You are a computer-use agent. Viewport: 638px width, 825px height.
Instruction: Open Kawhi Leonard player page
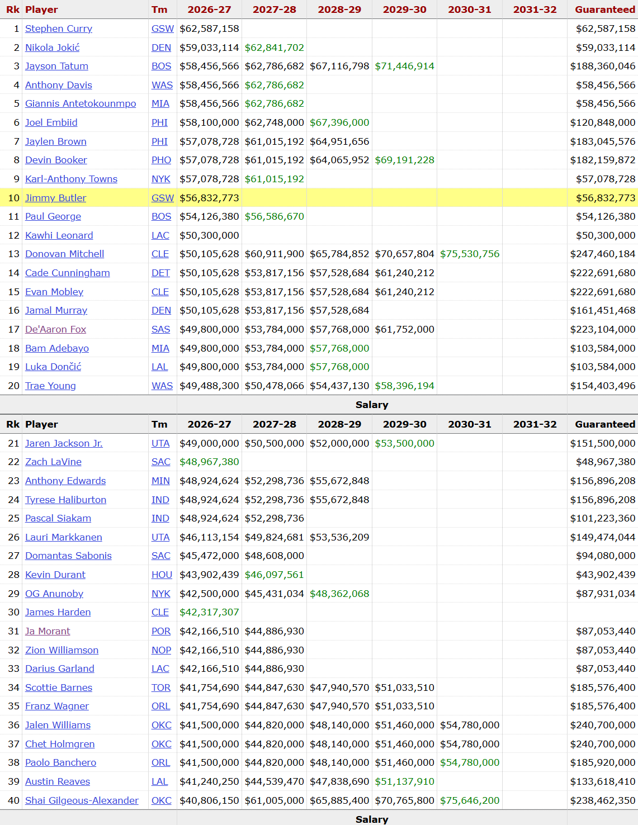(x=59, y=235)
